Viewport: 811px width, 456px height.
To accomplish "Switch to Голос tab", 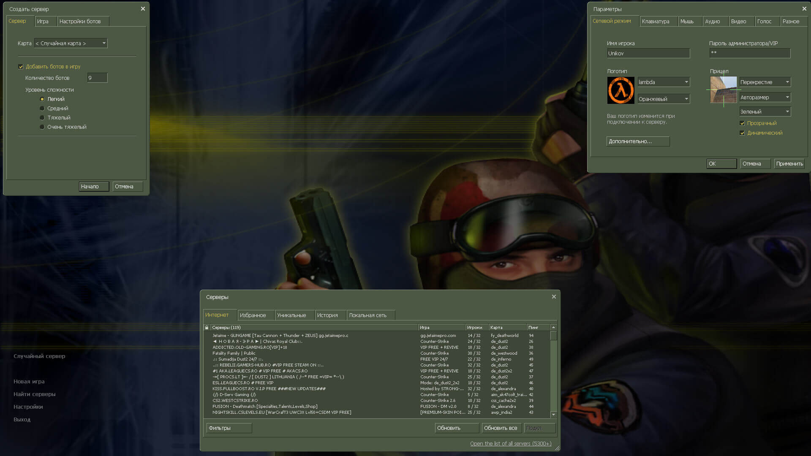I will (x=767, y=21).
